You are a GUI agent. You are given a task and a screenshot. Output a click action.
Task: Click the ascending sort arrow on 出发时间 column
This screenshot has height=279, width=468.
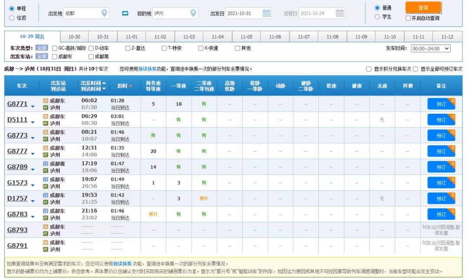click(x=104, y=83)
